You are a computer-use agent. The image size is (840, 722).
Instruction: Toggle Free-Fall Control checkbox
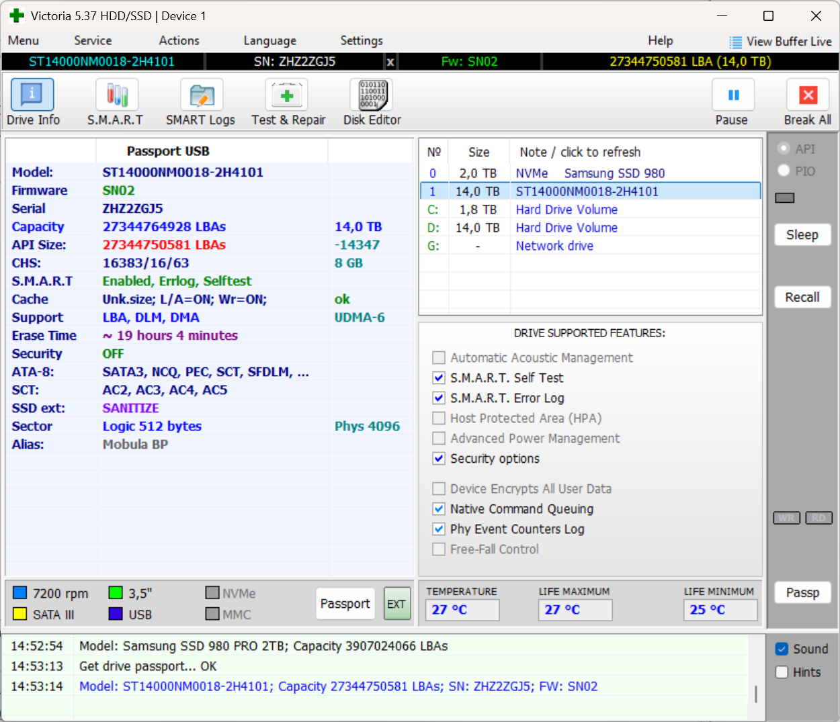click(x=439, y=549)
